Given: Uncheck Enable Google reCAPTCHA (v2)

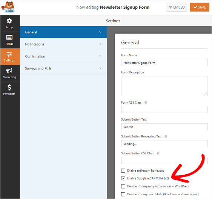Looking at the screenshot, I should coord(123,178).
